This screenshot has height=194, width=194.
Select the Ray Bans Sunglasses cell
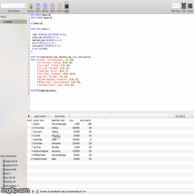click(41, 151)
